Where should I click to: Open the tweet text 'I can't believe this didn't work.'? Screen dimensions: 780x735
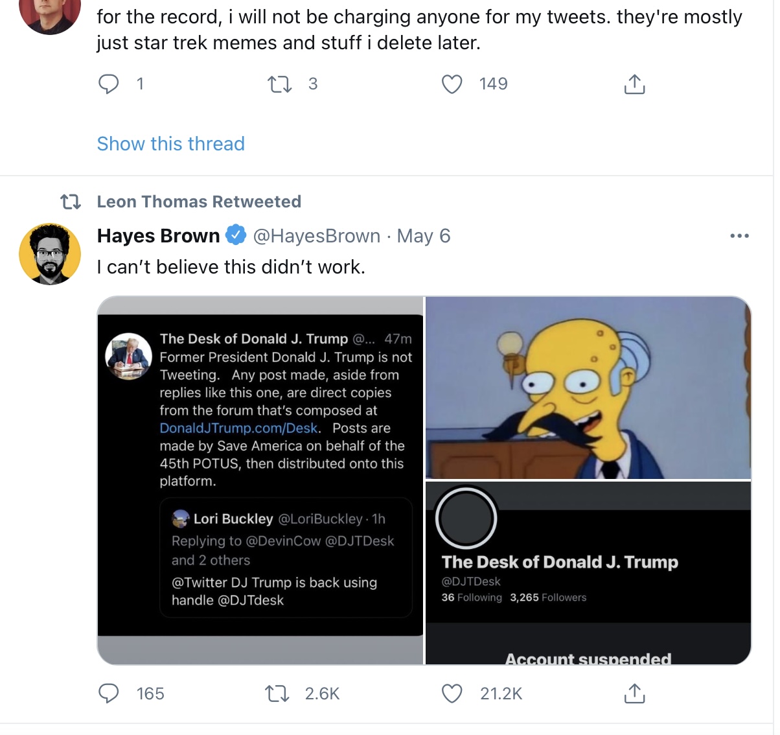click(x=231, y=267)
